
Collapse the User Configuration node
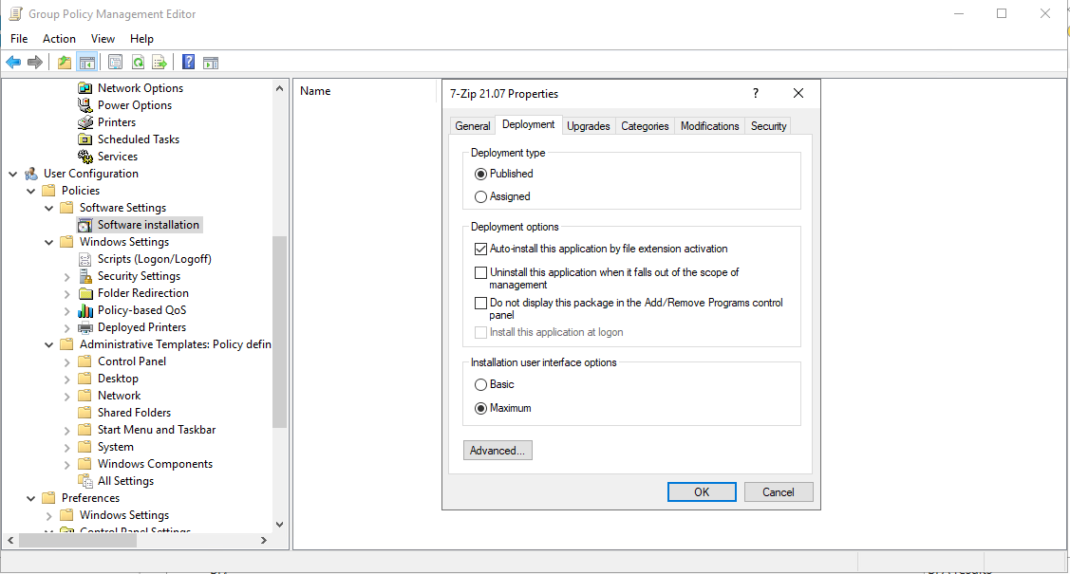(13, 174)
